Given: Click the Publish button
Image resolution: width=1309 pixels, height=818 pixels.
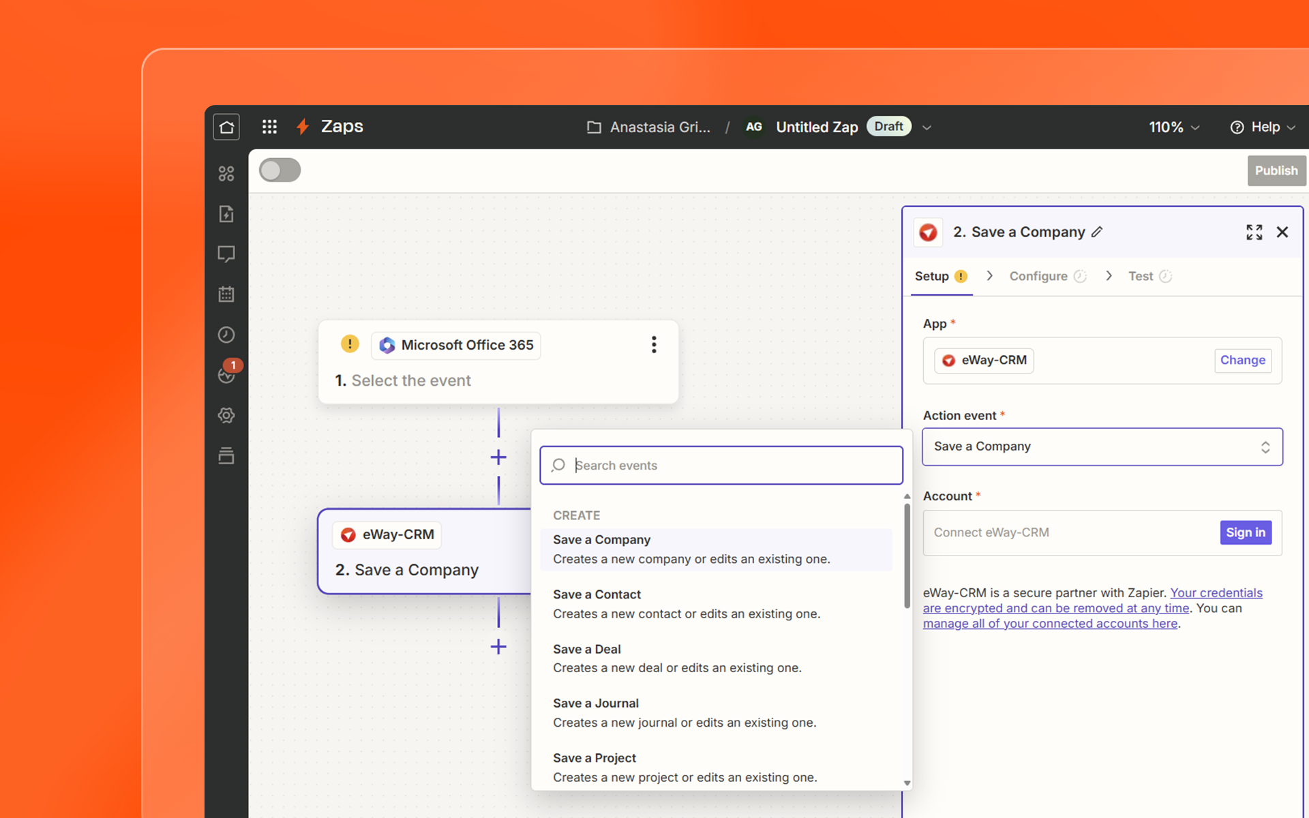Looking at the screenshot, I should 1276,170.
